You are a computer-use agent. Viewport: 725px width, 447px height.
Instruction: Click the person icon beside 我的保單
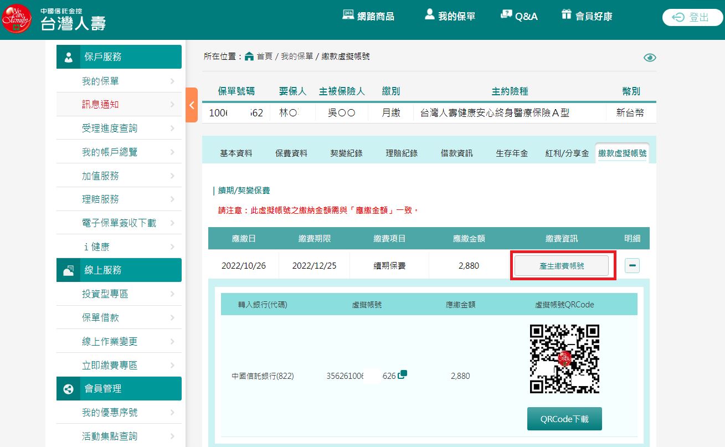[x=429, y=14]
